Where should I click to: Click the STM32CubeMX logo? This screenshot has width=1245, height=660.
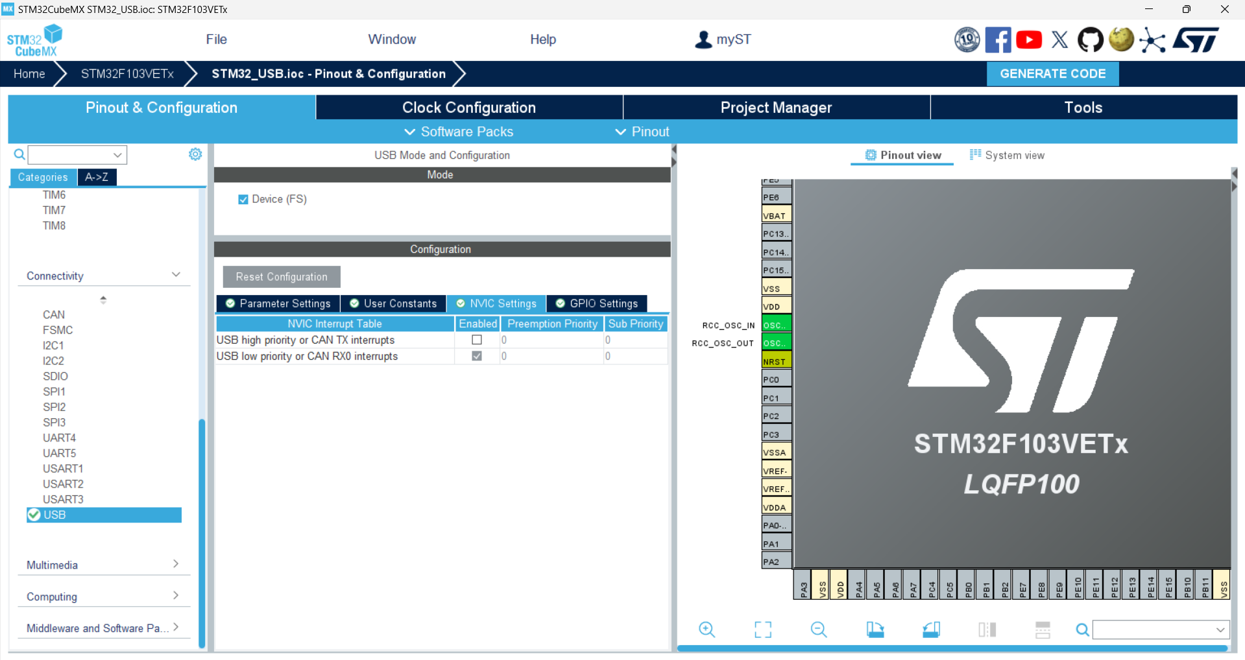(34, 41)
